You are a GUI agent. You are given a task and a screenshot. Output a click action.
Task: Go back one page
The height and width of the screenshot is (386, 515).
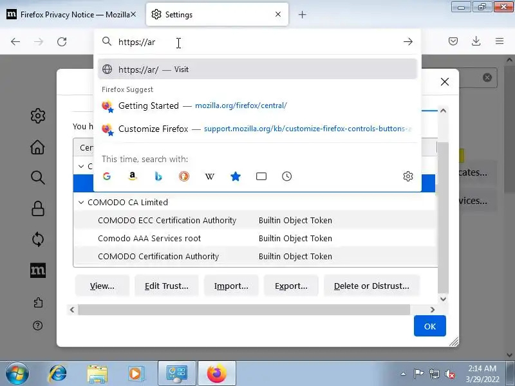[15, 42]
